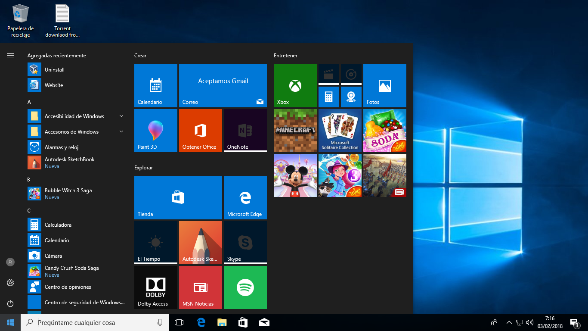Open the Calendario tile
The image size is (588, 331).
(156, 86)
